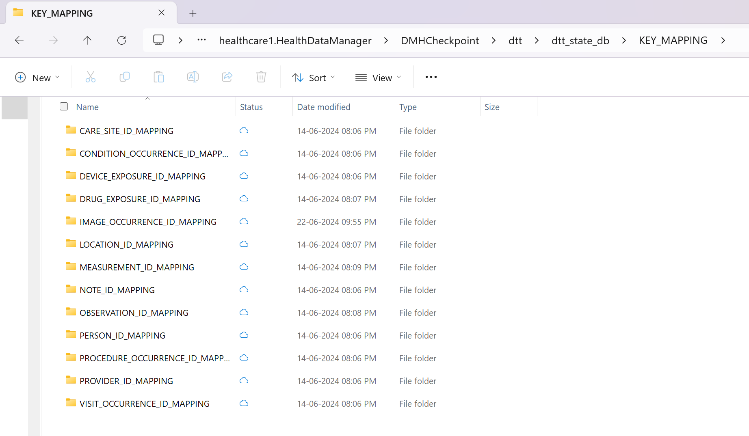This screenshot has height=436, width=749.
Task: Select the PERSON_ID_MAPPING folder
Action: 122,336
